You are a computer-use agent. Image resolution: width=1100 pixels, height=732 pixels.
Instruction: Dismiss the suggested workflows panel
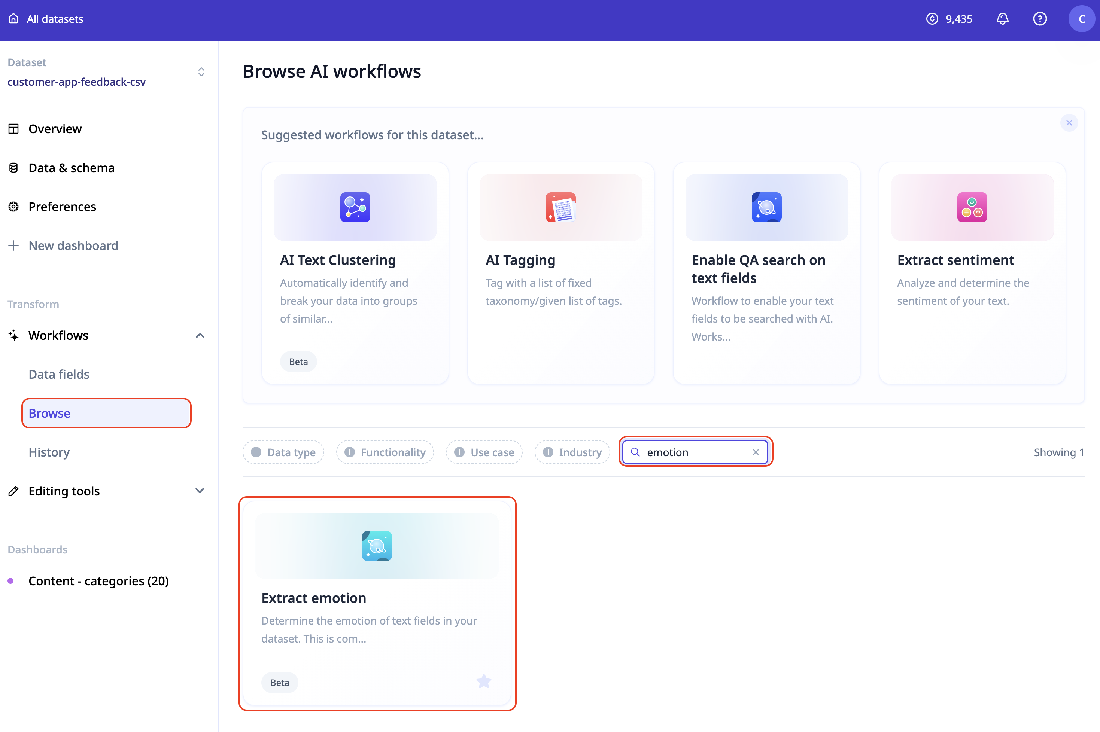(1069, 123)
